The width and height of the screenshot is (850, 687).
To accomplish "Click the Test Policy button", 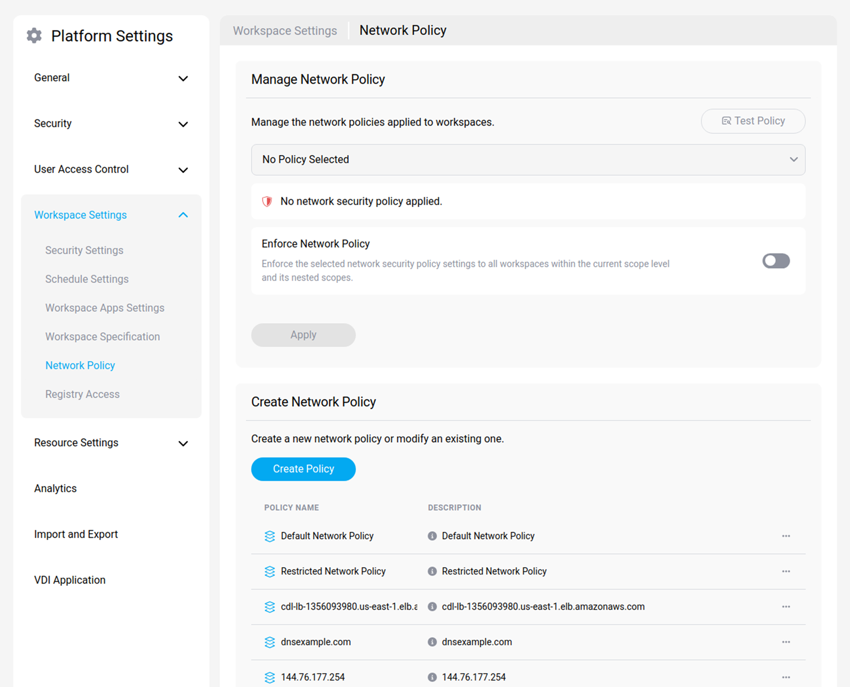I will tap(753, 121).
